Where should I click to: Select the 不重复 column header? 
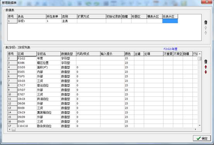tap(168, 54)
